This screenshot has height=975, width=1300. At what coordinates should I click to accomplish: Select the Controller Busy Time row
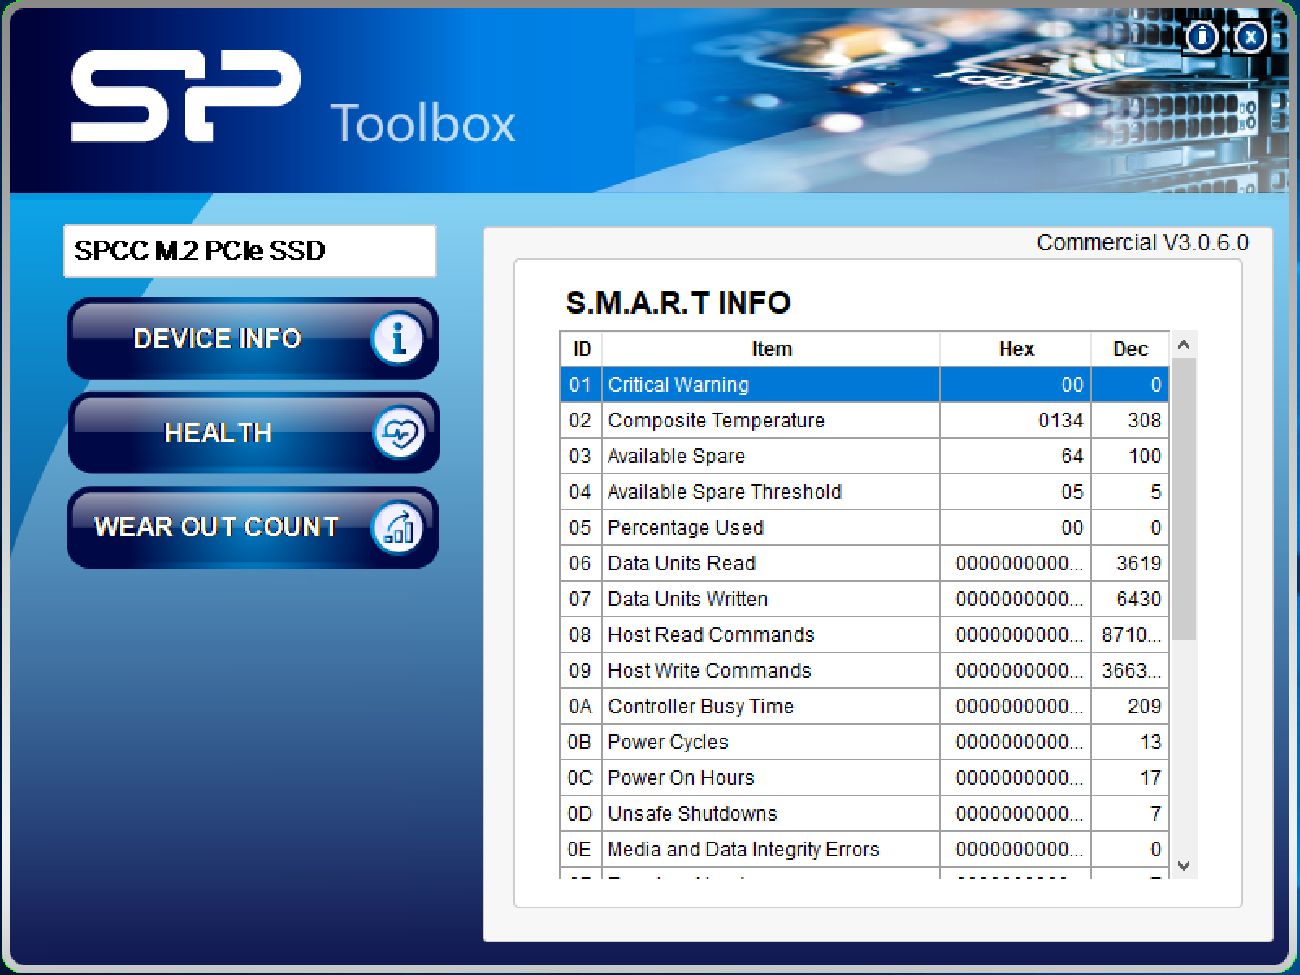coord(864,706)
